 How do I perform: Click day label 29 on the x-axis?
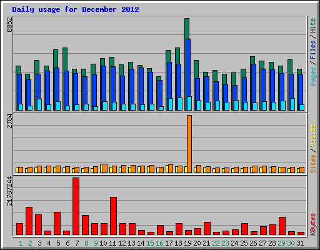tap(281, 243)
